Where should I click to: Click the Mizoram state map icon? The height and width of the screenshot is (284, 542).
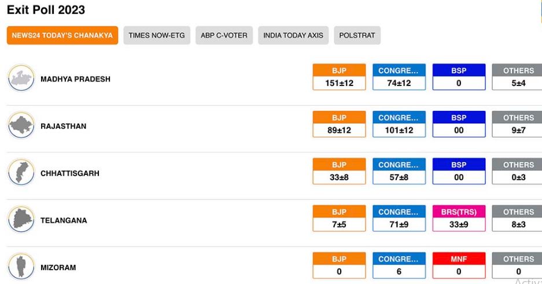point(21,267)
